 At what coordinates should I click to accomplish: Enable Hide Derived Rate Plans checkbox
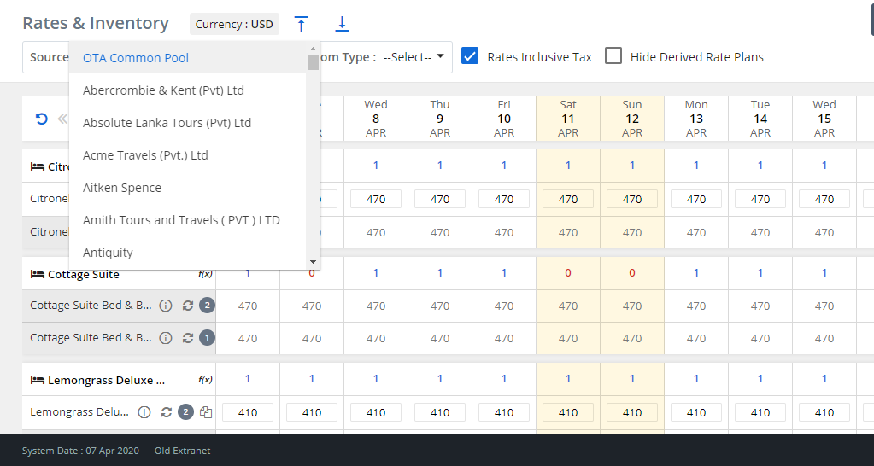point(613,56)
